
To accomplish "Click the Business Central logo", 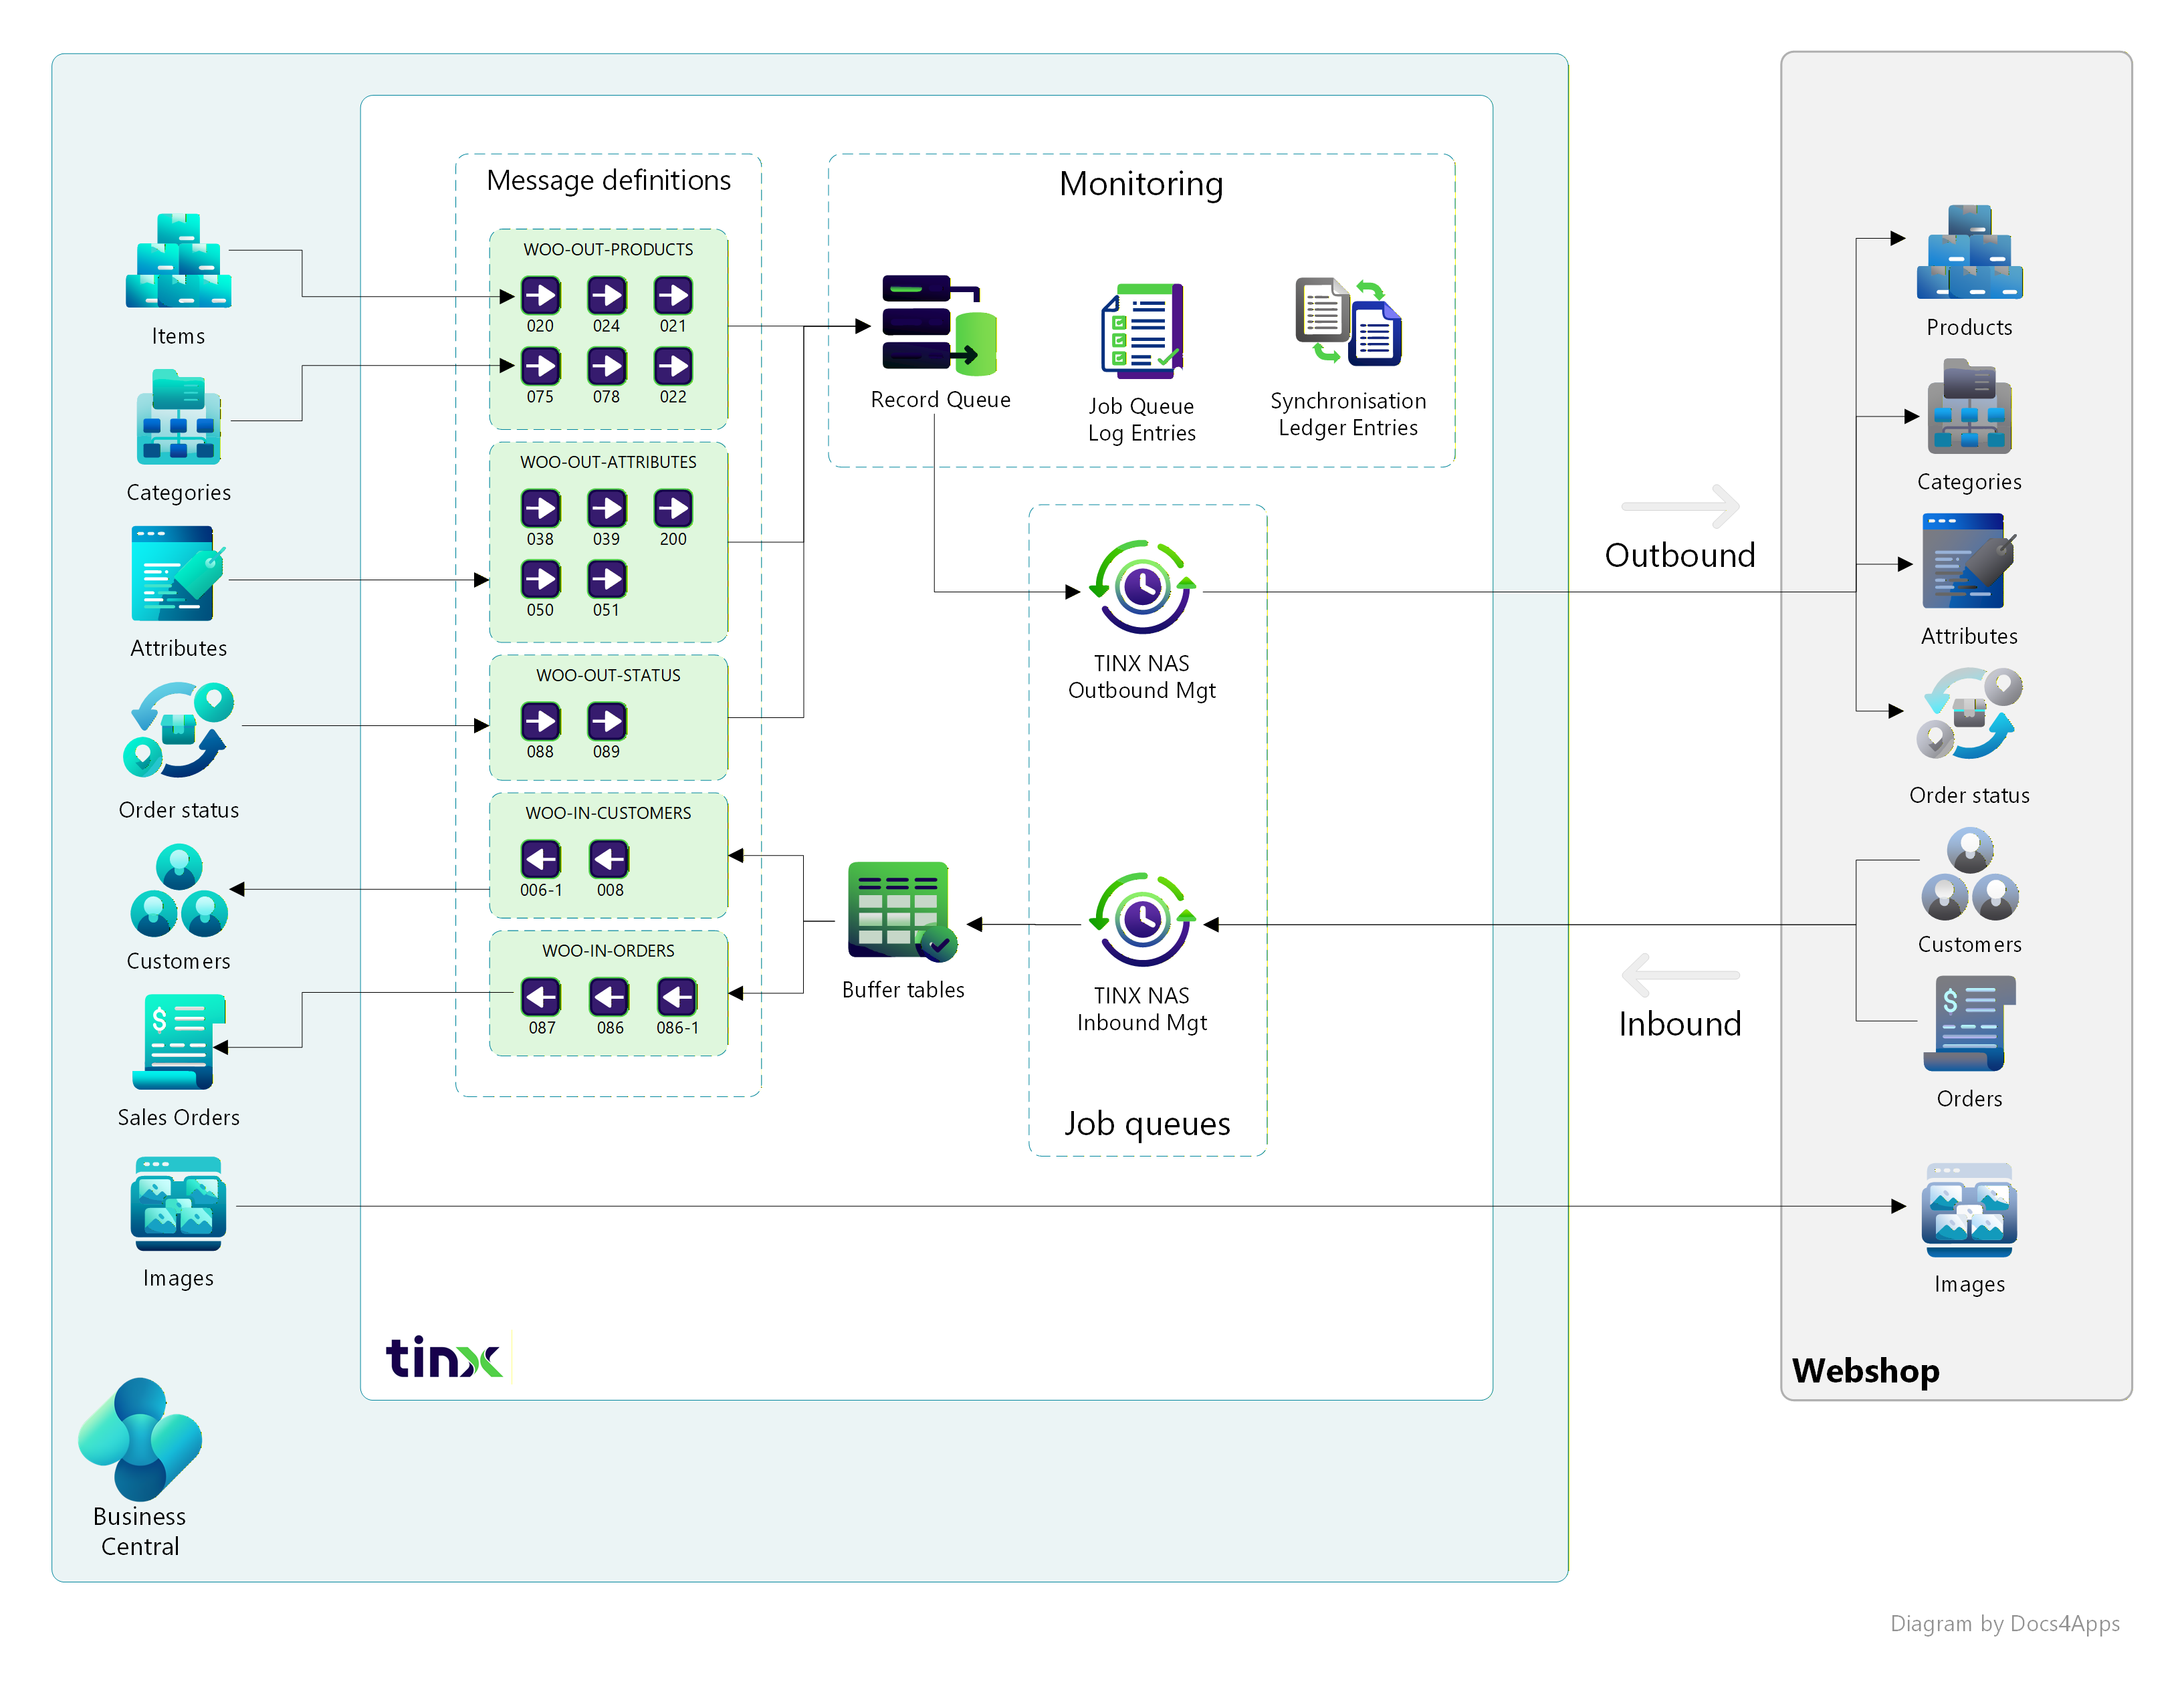I will (140, 1439).
